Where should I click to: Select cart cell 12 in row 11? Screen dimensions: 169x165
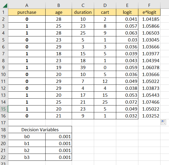105,81
